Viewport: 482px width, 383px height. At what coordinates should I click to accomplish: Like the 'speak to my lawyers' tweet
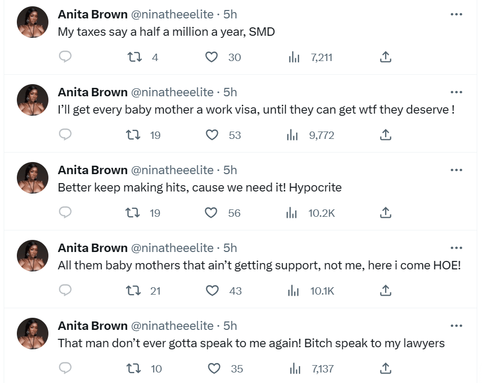215,369
